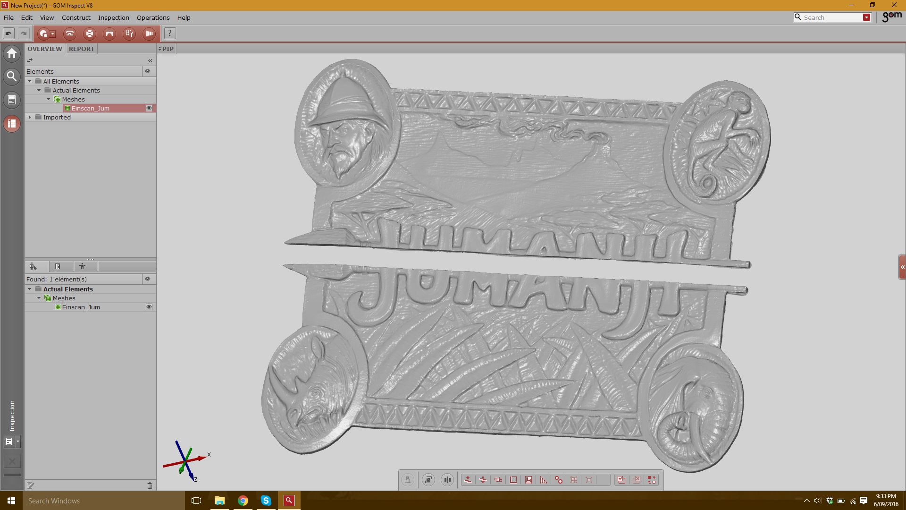
Task: Toggle the split-view clipping button at bottom
Action: (447, 480)
